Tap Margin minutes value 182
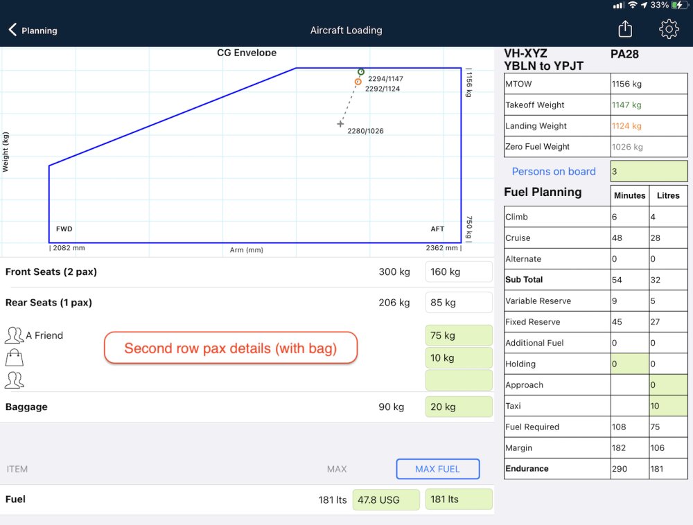The width and height of the screenshot is (693, 525). pos(619,447)
